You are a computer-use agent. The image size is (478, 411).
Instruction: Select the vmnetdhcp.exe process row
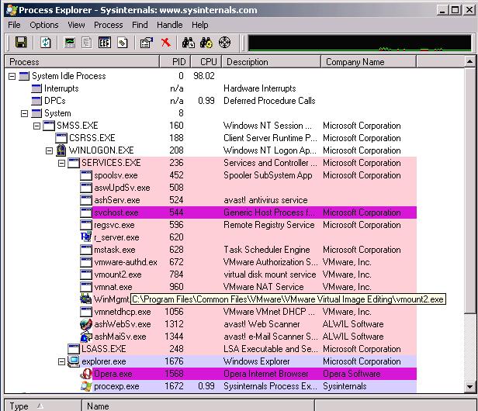coord(248,312)
